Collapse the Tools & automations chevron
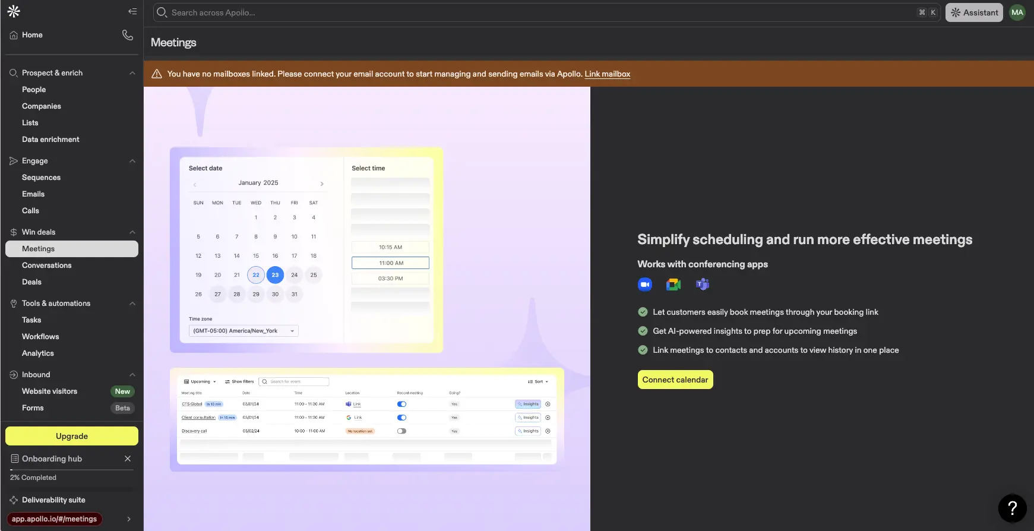Viewport: 1034px width, 531px height. [132, 304]
